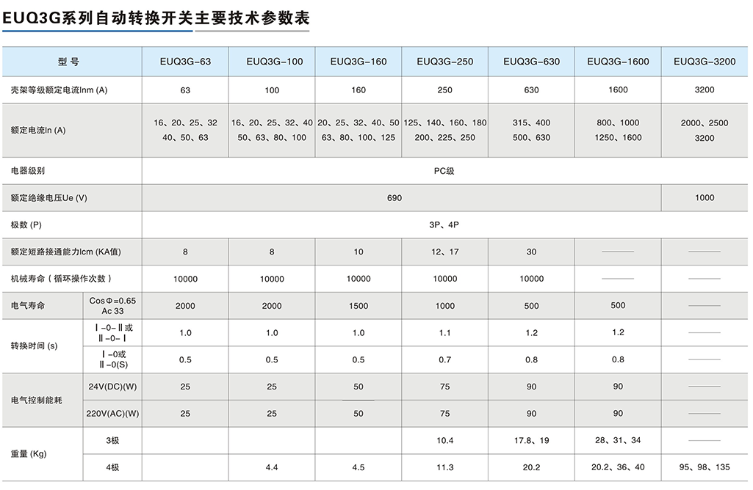Select the EUQ3G-630 column header

[x=530, y=62]
